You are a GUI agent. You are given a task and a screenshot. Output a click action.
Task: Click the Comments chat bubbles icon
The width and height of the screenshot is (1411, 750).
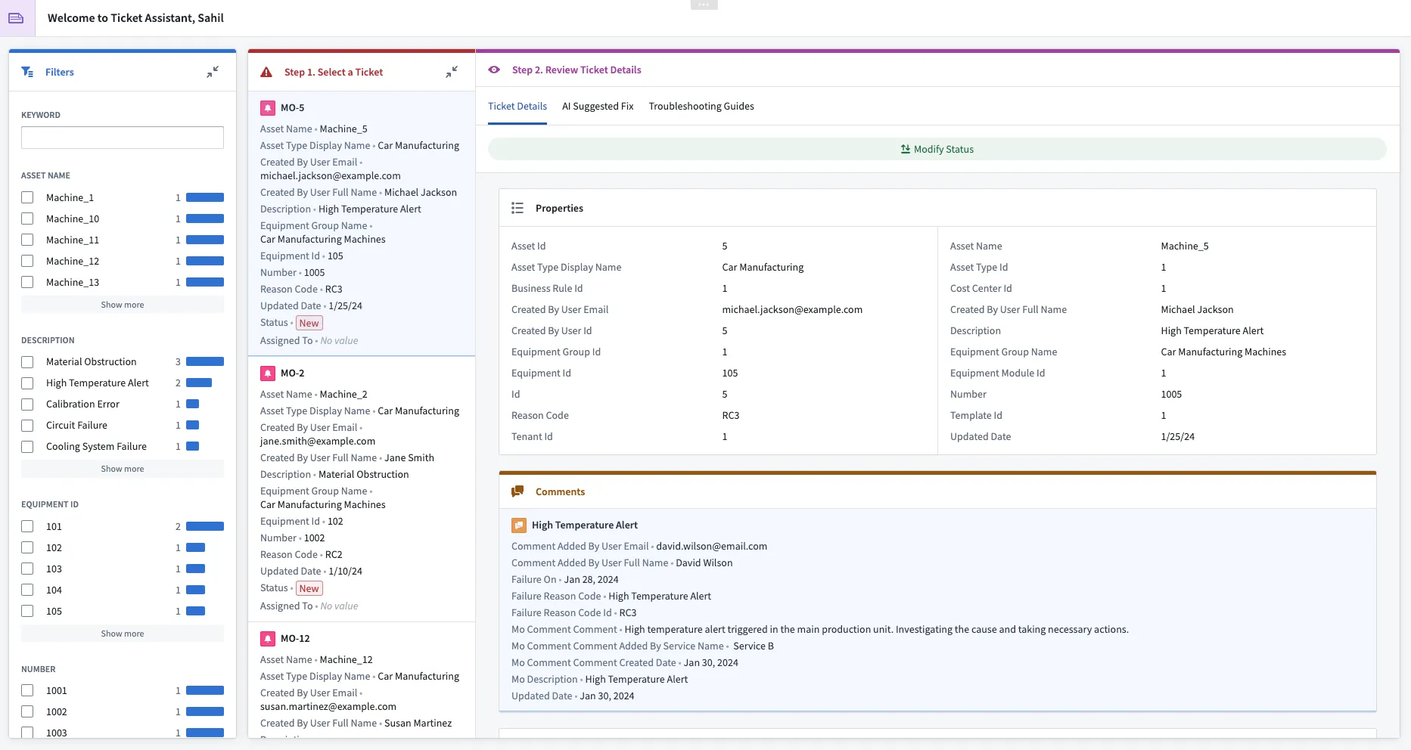click(517, 491)
